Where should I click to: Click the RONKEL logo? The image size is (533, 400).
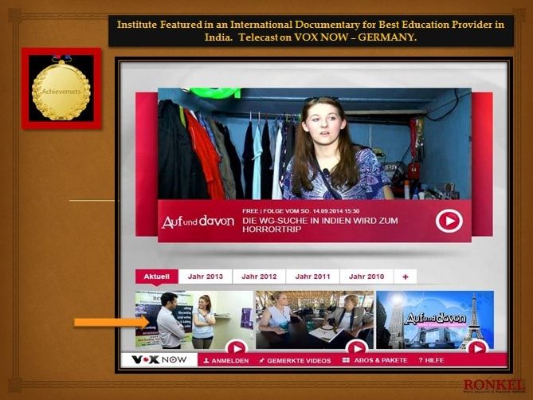[x=494, y=386]
